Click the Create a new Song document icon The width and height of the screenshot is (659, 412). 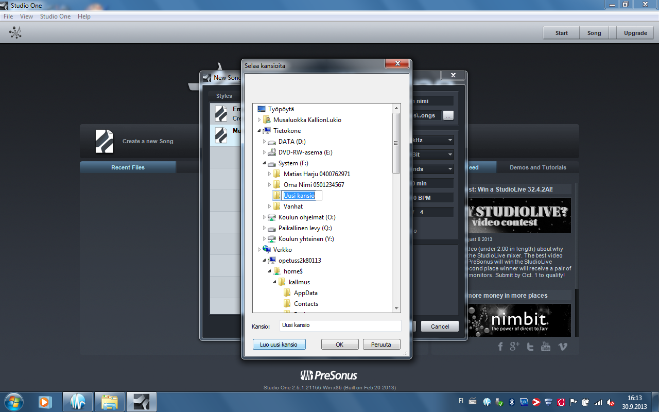[x=105, y=141]
